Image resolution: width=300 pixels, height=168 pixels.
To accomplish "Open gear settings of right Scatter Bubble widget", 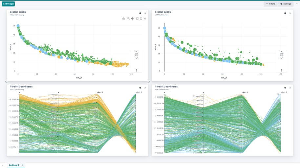I will (x=285, y=13).
